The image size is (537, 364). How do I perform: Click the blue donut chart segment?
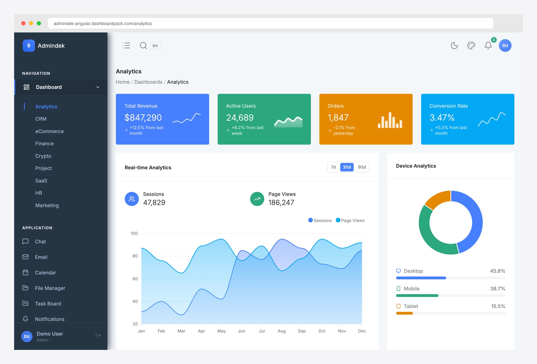pos(477,219)
